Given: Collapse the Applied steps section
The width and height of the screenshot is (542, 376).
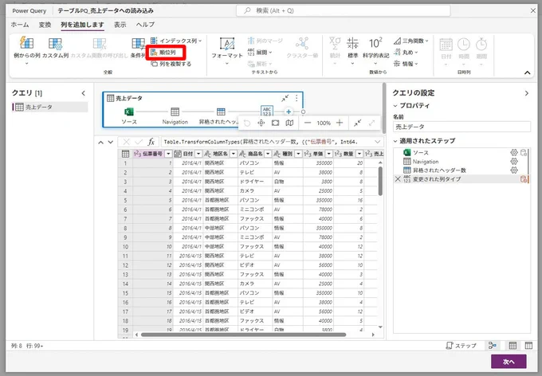Looking at the screenshot, I should (395, 141).
